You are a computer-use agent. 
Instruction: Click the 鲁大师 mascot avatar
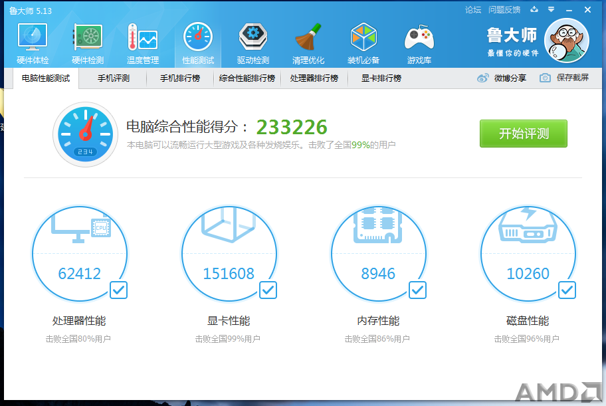(x=567, y=41)
